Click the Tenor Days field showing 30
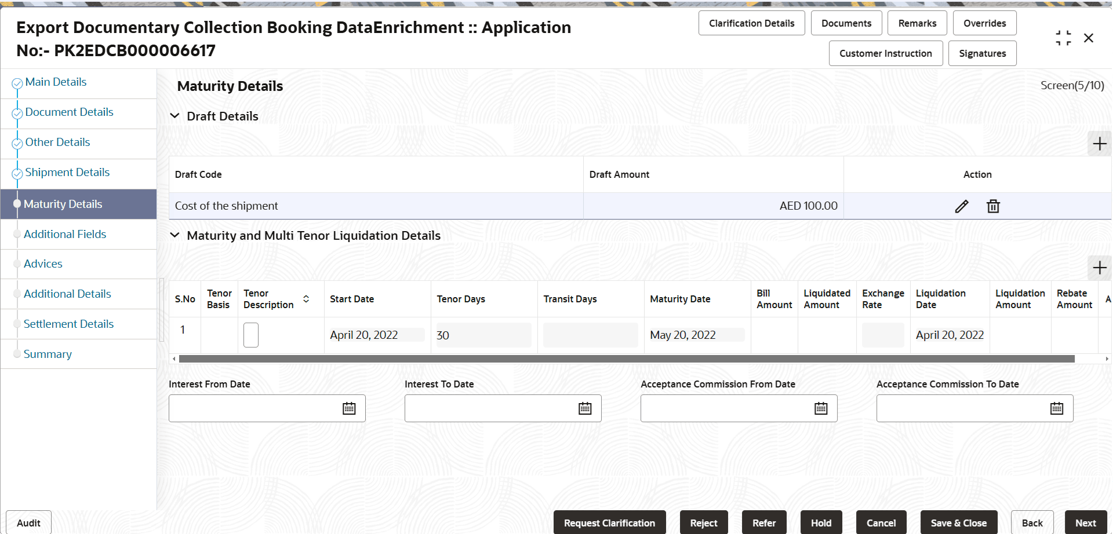The width and height of the screenshot is (1113, 534). coord(483,335)
